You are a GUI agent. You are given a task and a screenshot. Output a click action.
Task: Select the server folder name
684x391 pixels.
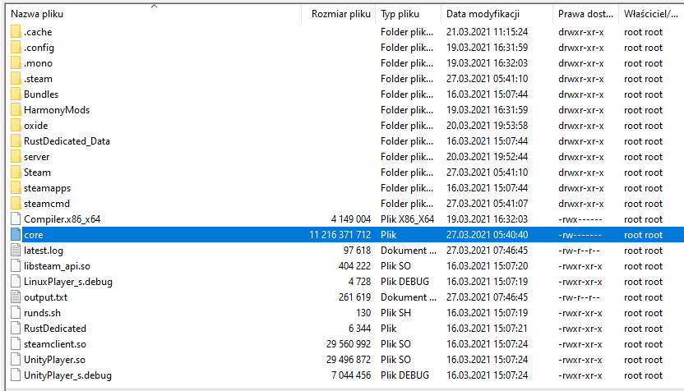click(x=37, y=157)
